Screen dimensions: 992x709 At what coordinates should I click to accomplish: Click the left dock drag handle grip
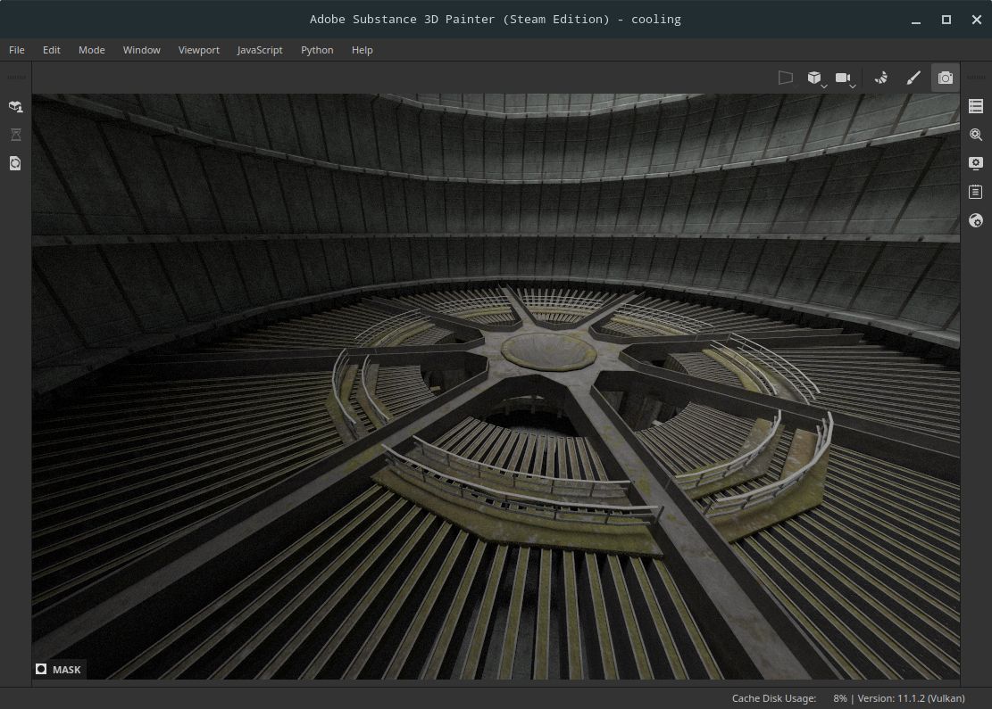click(16, 78)
